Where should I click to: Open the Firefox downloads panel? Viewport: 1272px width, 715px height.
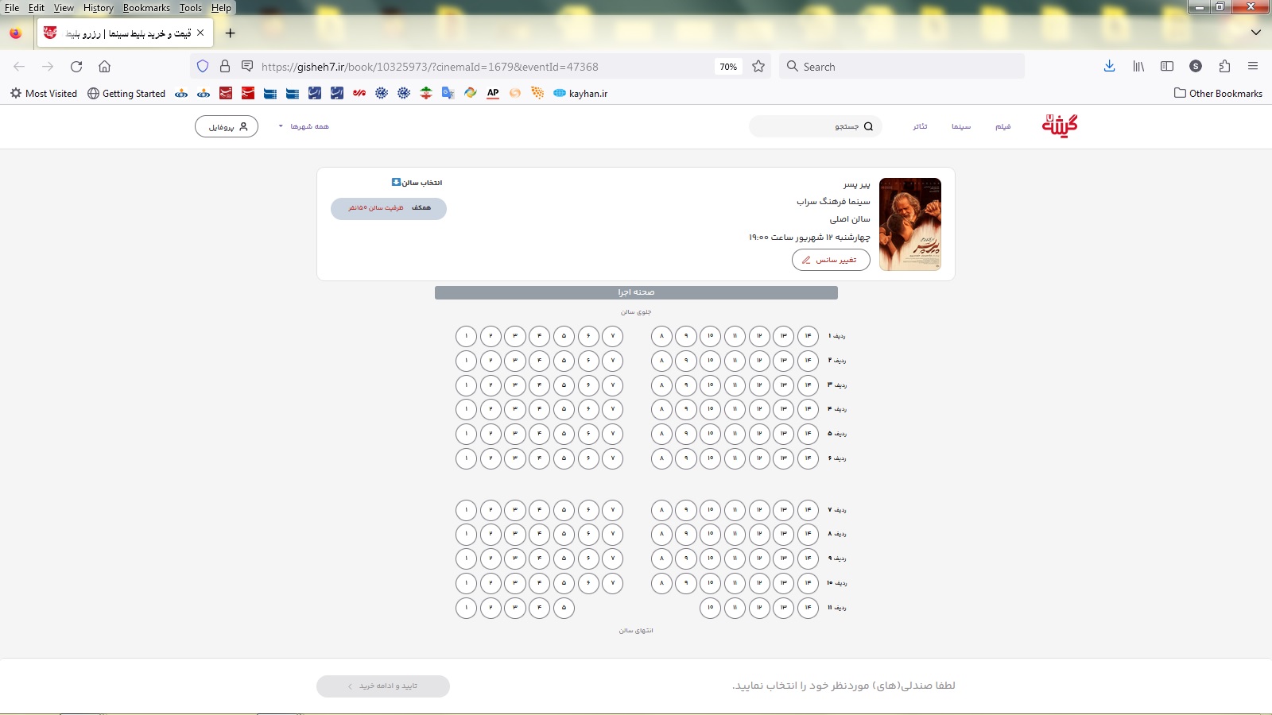tap(1109, 67)
